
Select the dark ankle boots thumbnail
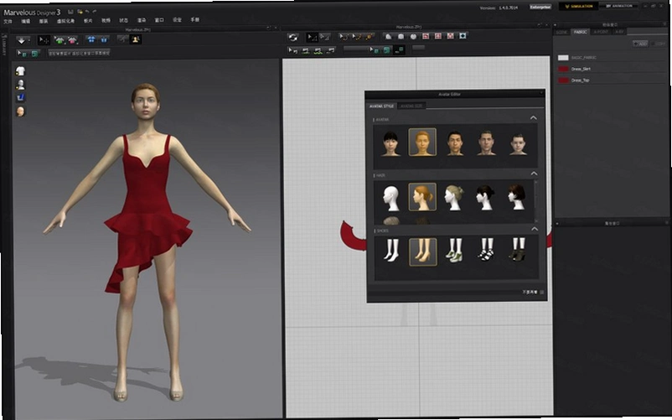click(517, 251)
